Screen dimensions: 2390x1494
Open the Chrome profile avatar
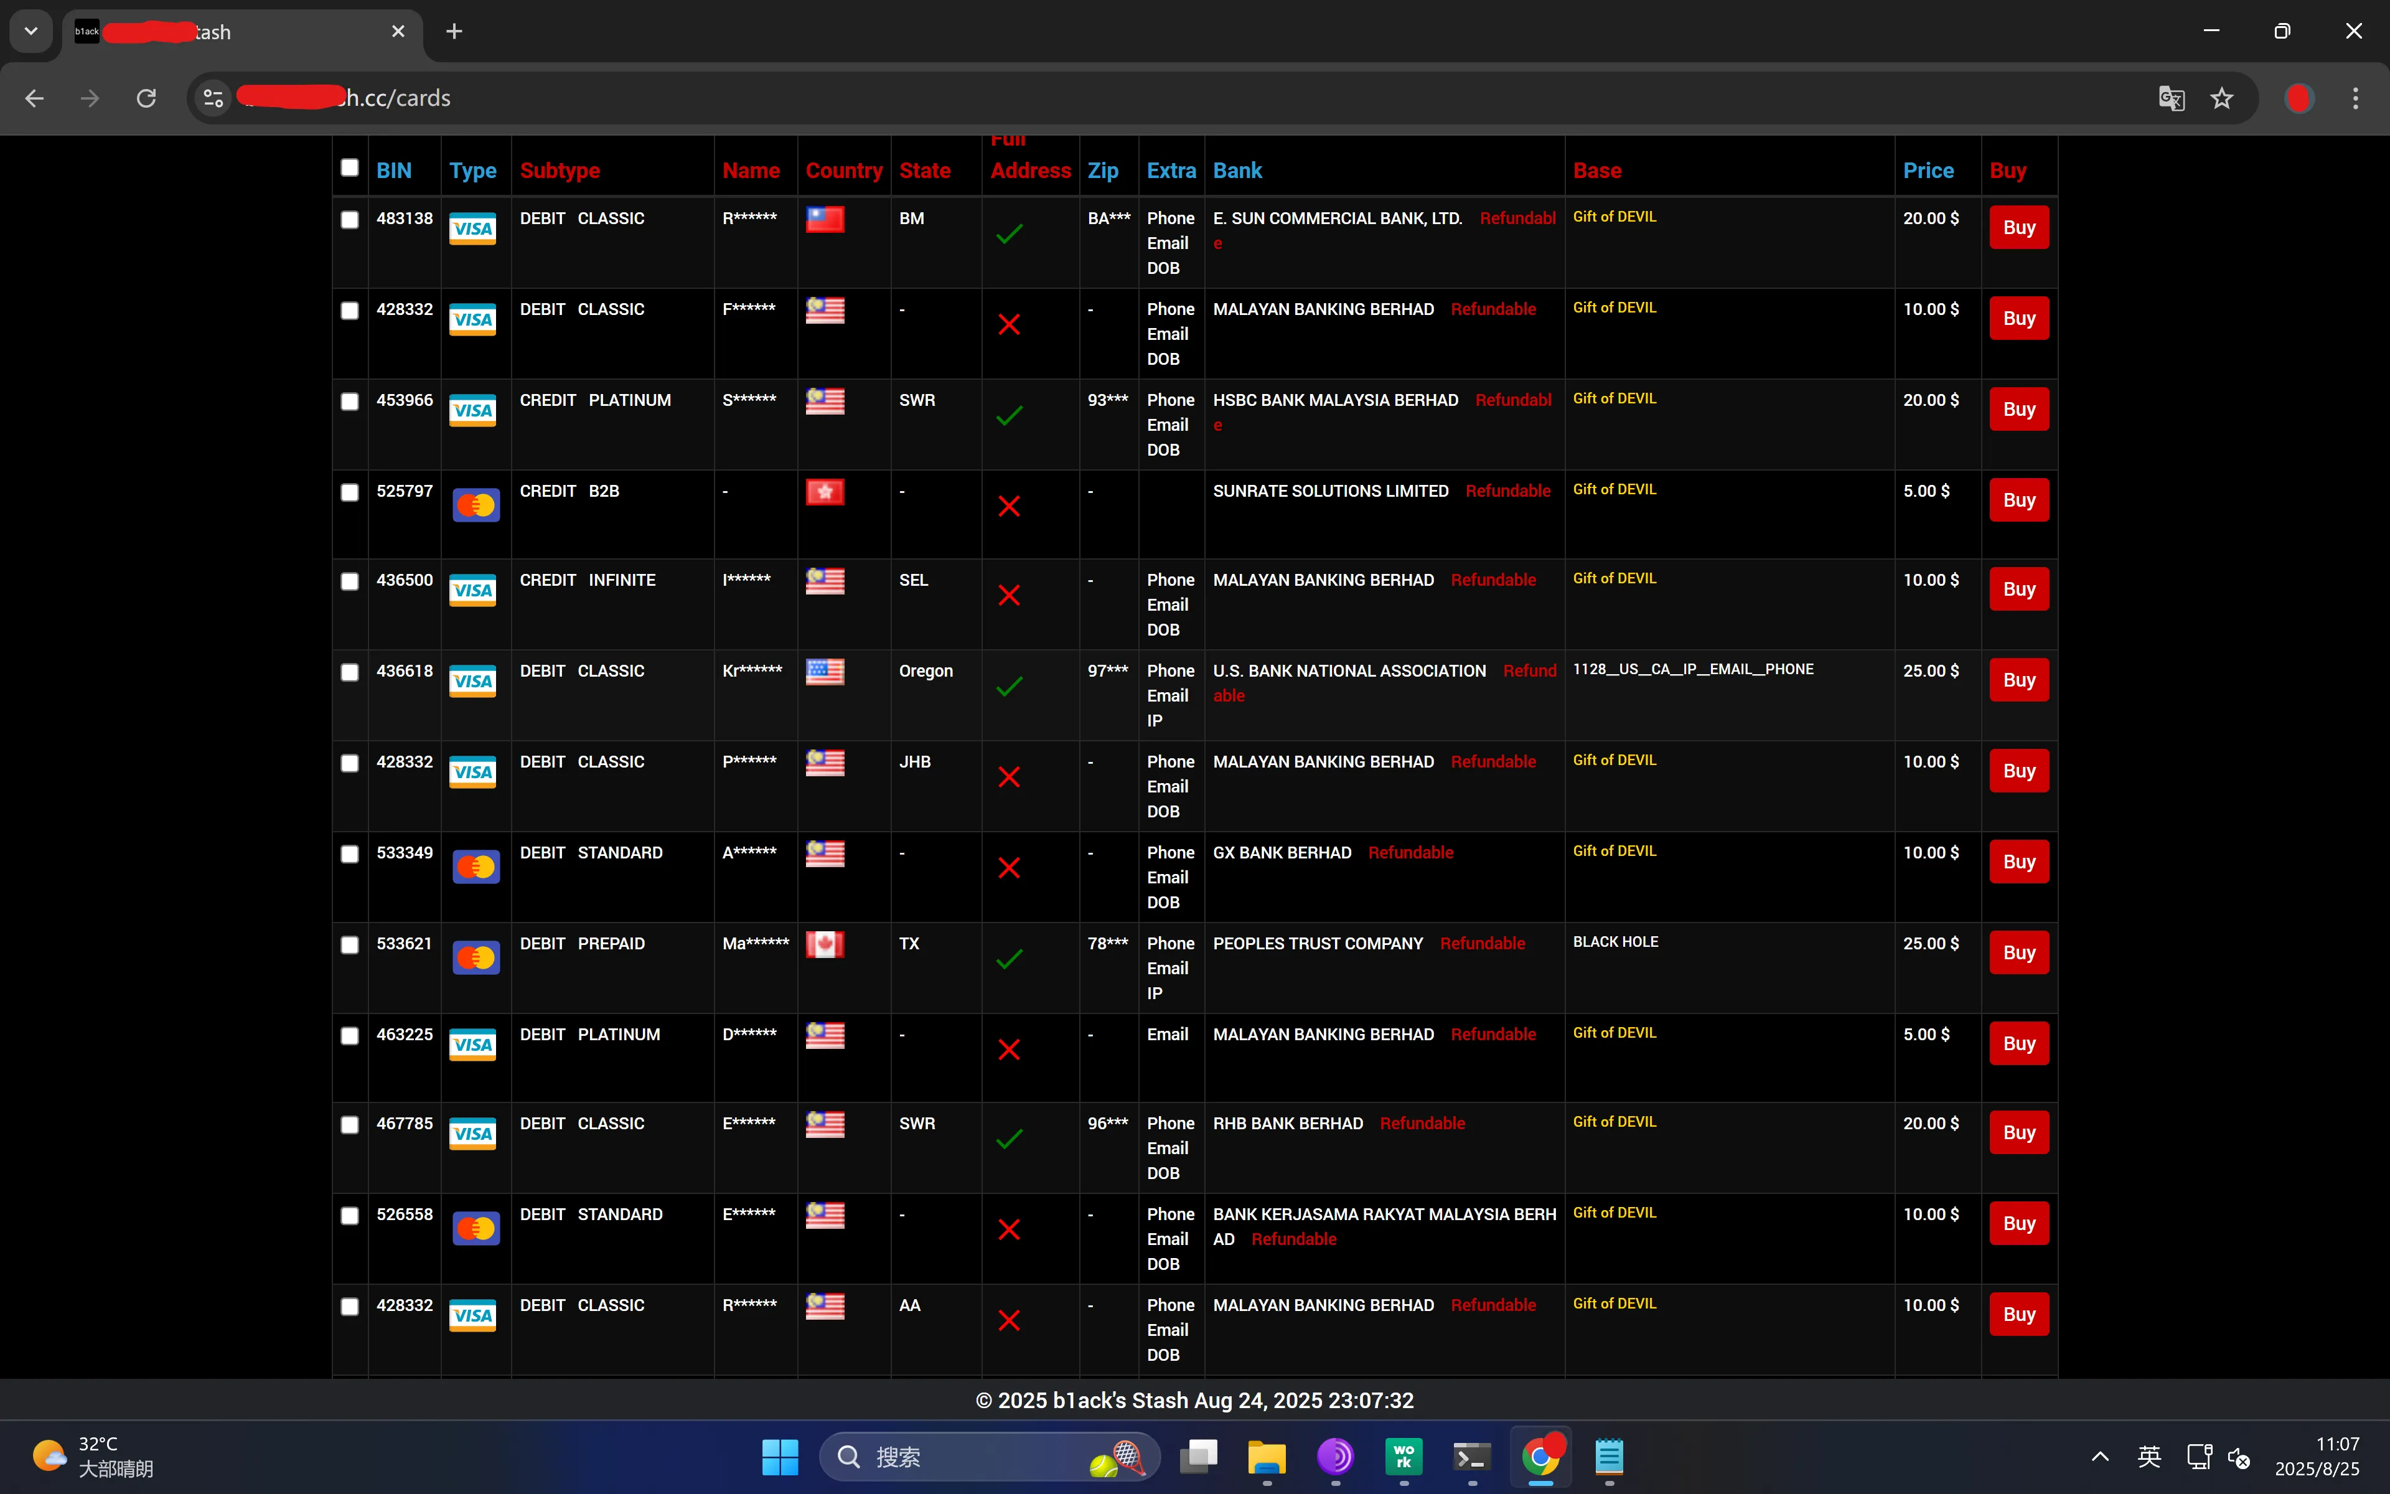point(2299,98)
